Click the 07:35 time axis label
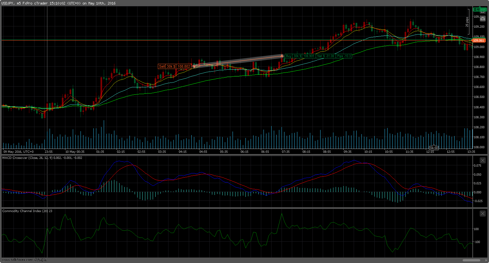This screenshot has height=263, width=489. [286, 151]
